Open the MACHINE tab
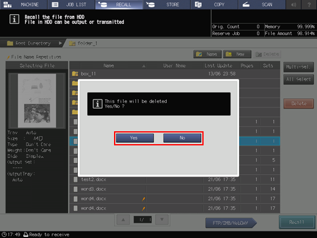Screen dimensions: 317x238 (24, 4)
